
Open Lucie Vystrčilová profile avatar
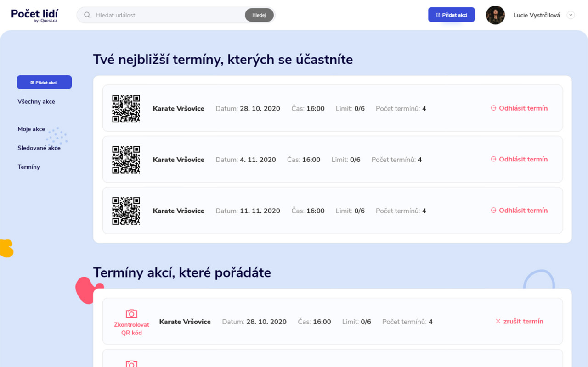(x=495, y=15)
